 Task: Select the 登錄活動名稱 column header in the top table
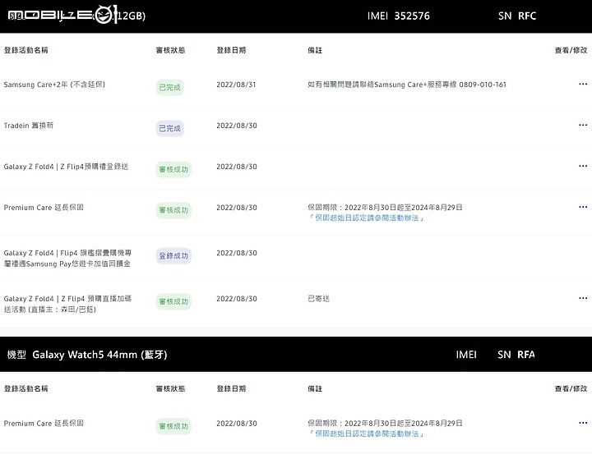(26, 50)
